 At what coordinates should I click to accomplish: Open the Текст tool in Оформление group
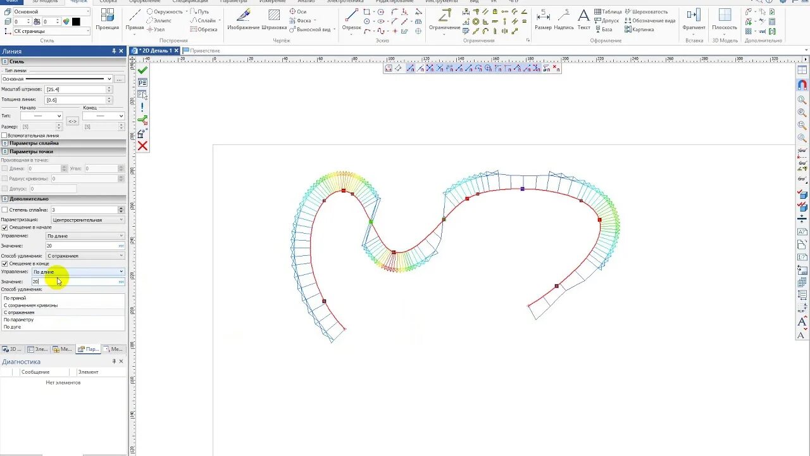pos(583,19)
